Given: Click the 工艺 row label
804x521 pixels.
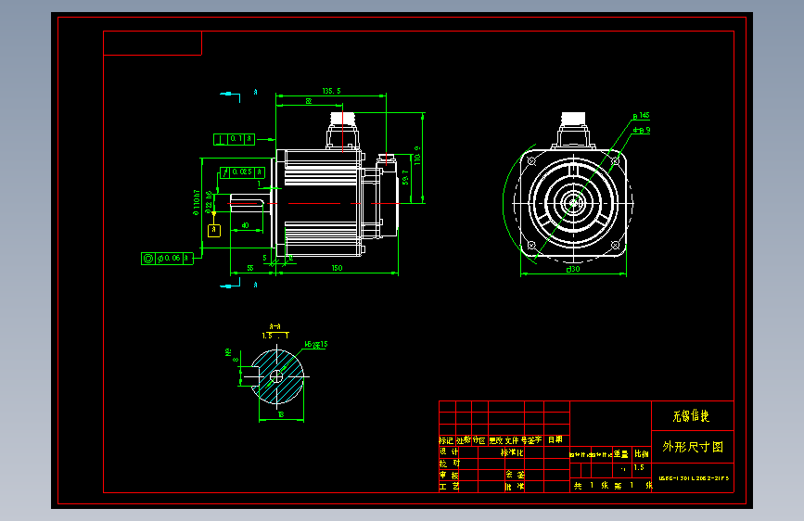Looking at the screenshot, I should (449, 486).
